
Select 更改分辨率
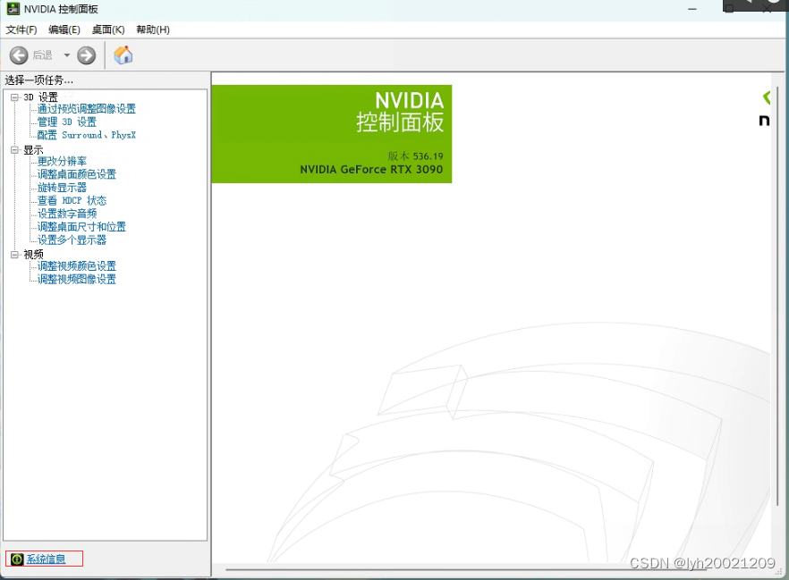click(x=63, y=161)
